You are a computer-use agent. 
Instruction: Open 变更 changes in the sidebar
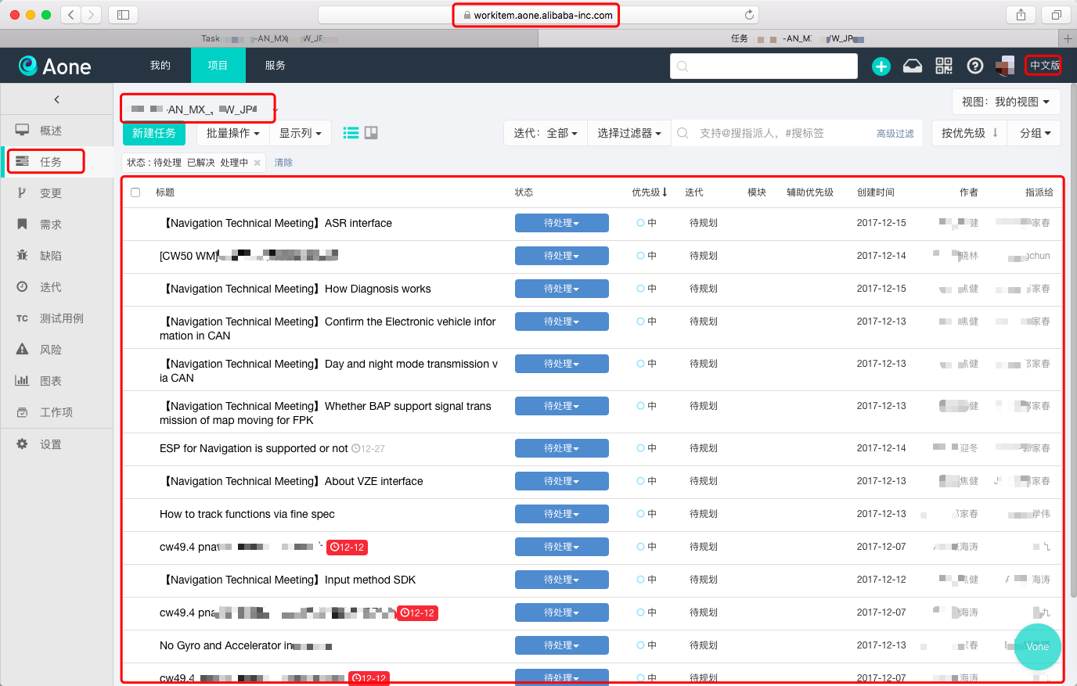tap(57, 193)
